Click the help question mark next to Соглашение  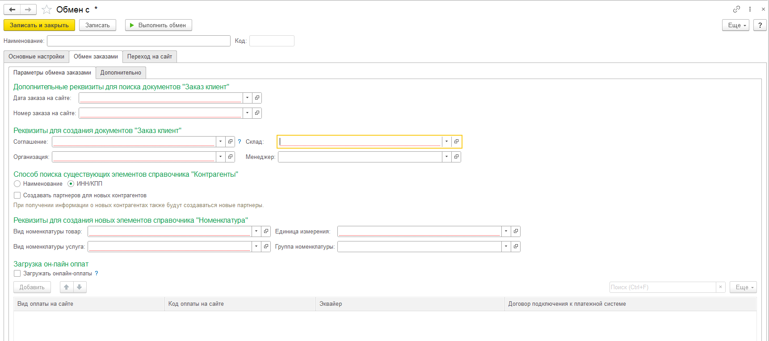point(240,141)
